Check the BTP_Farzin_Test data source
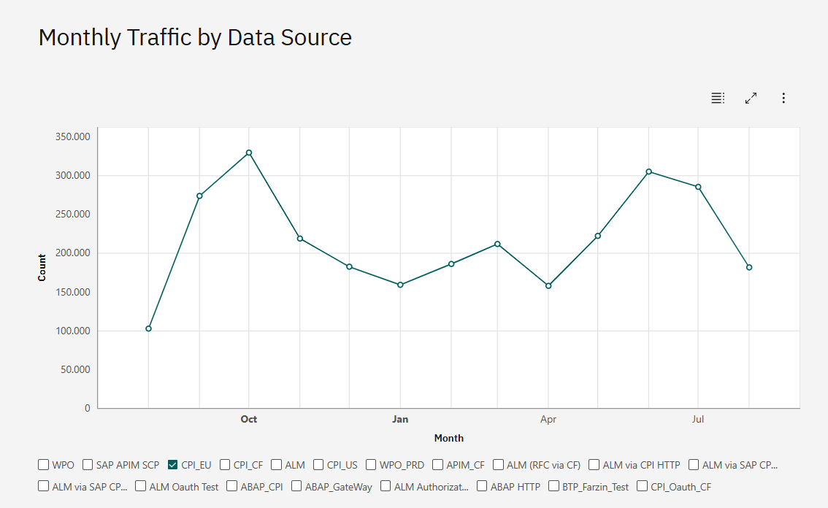 click(554, 487)
